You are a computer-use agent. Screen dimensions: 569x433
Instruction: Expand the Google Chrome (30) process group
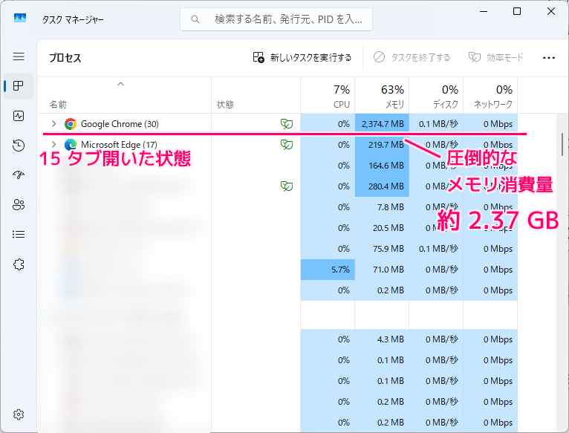[53, 124]
